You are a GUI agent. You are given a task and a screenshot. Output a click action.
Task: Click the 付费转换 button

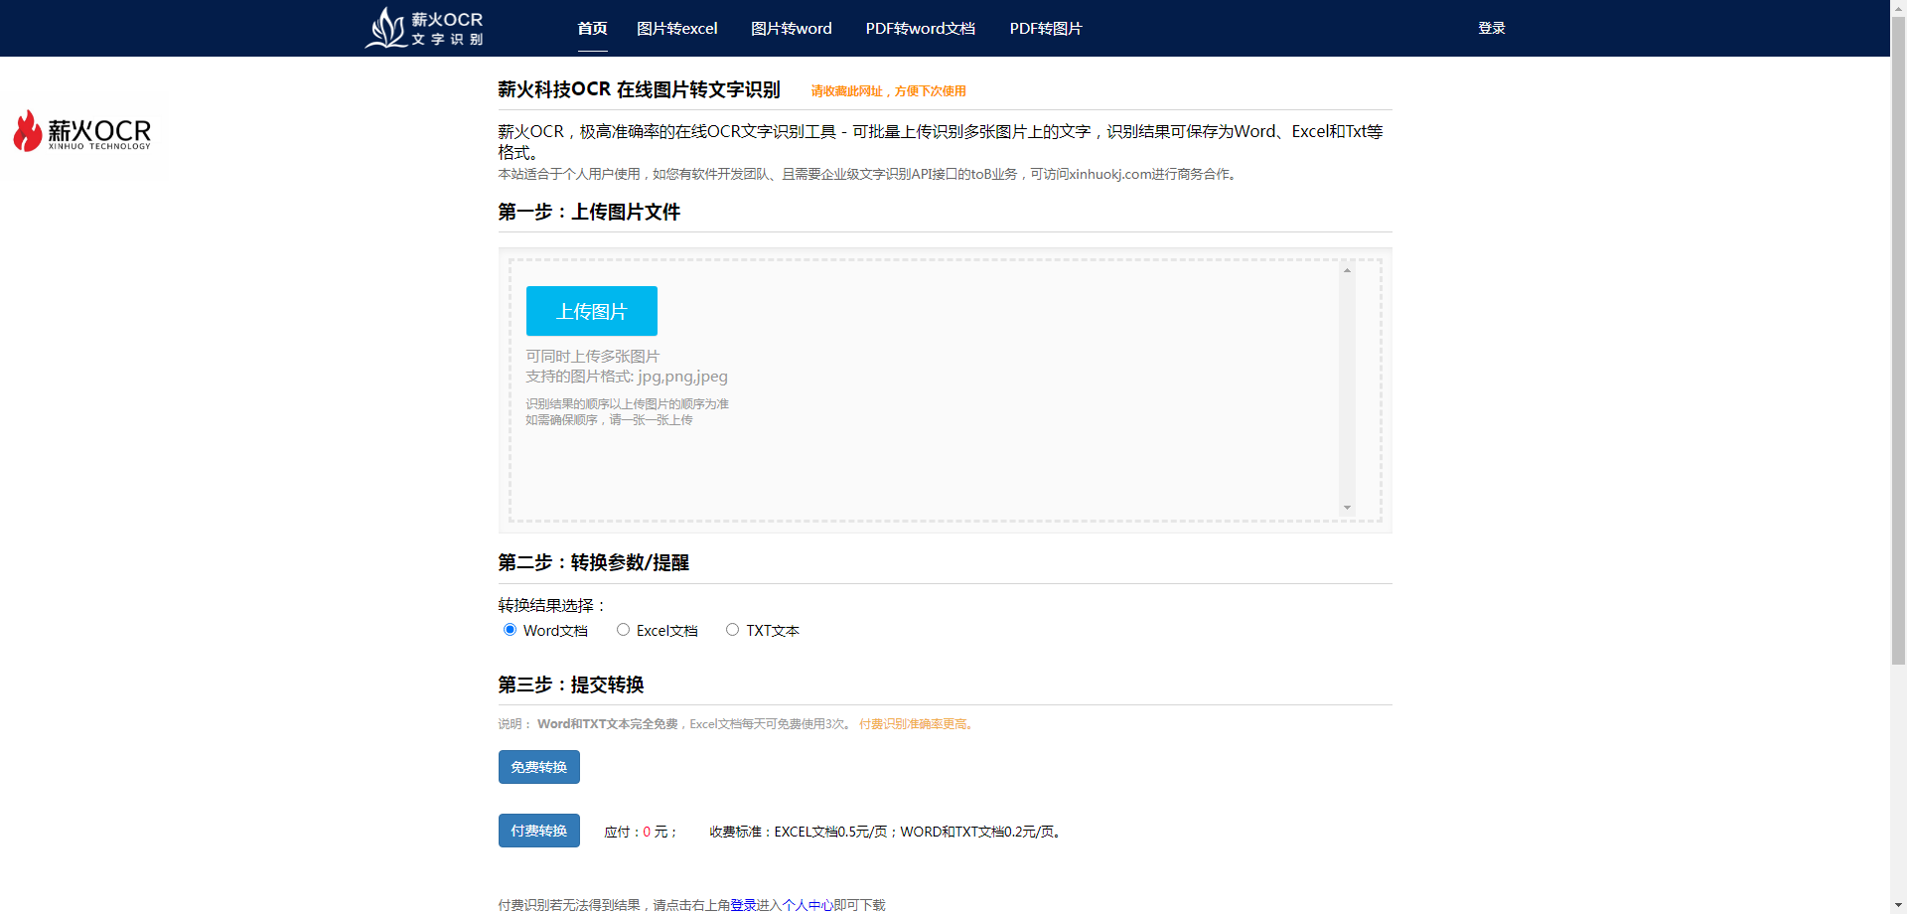click(x=539, y=831)
